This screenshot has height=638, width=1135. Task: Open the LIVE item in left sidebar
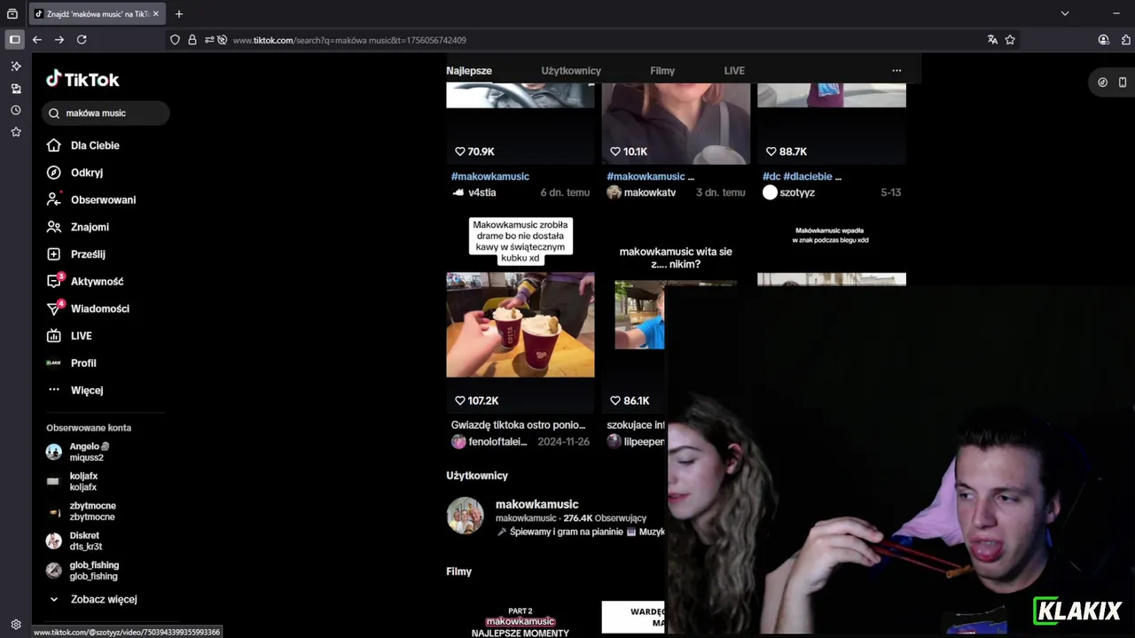(x=69, y=336)
